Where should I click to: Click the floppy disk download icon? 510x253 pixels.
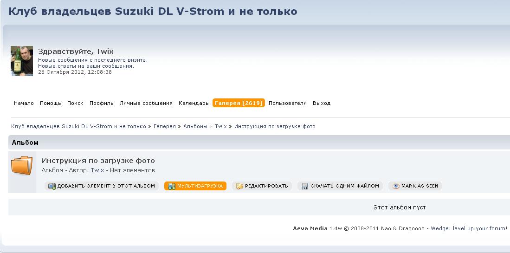(x=305, y=186)
